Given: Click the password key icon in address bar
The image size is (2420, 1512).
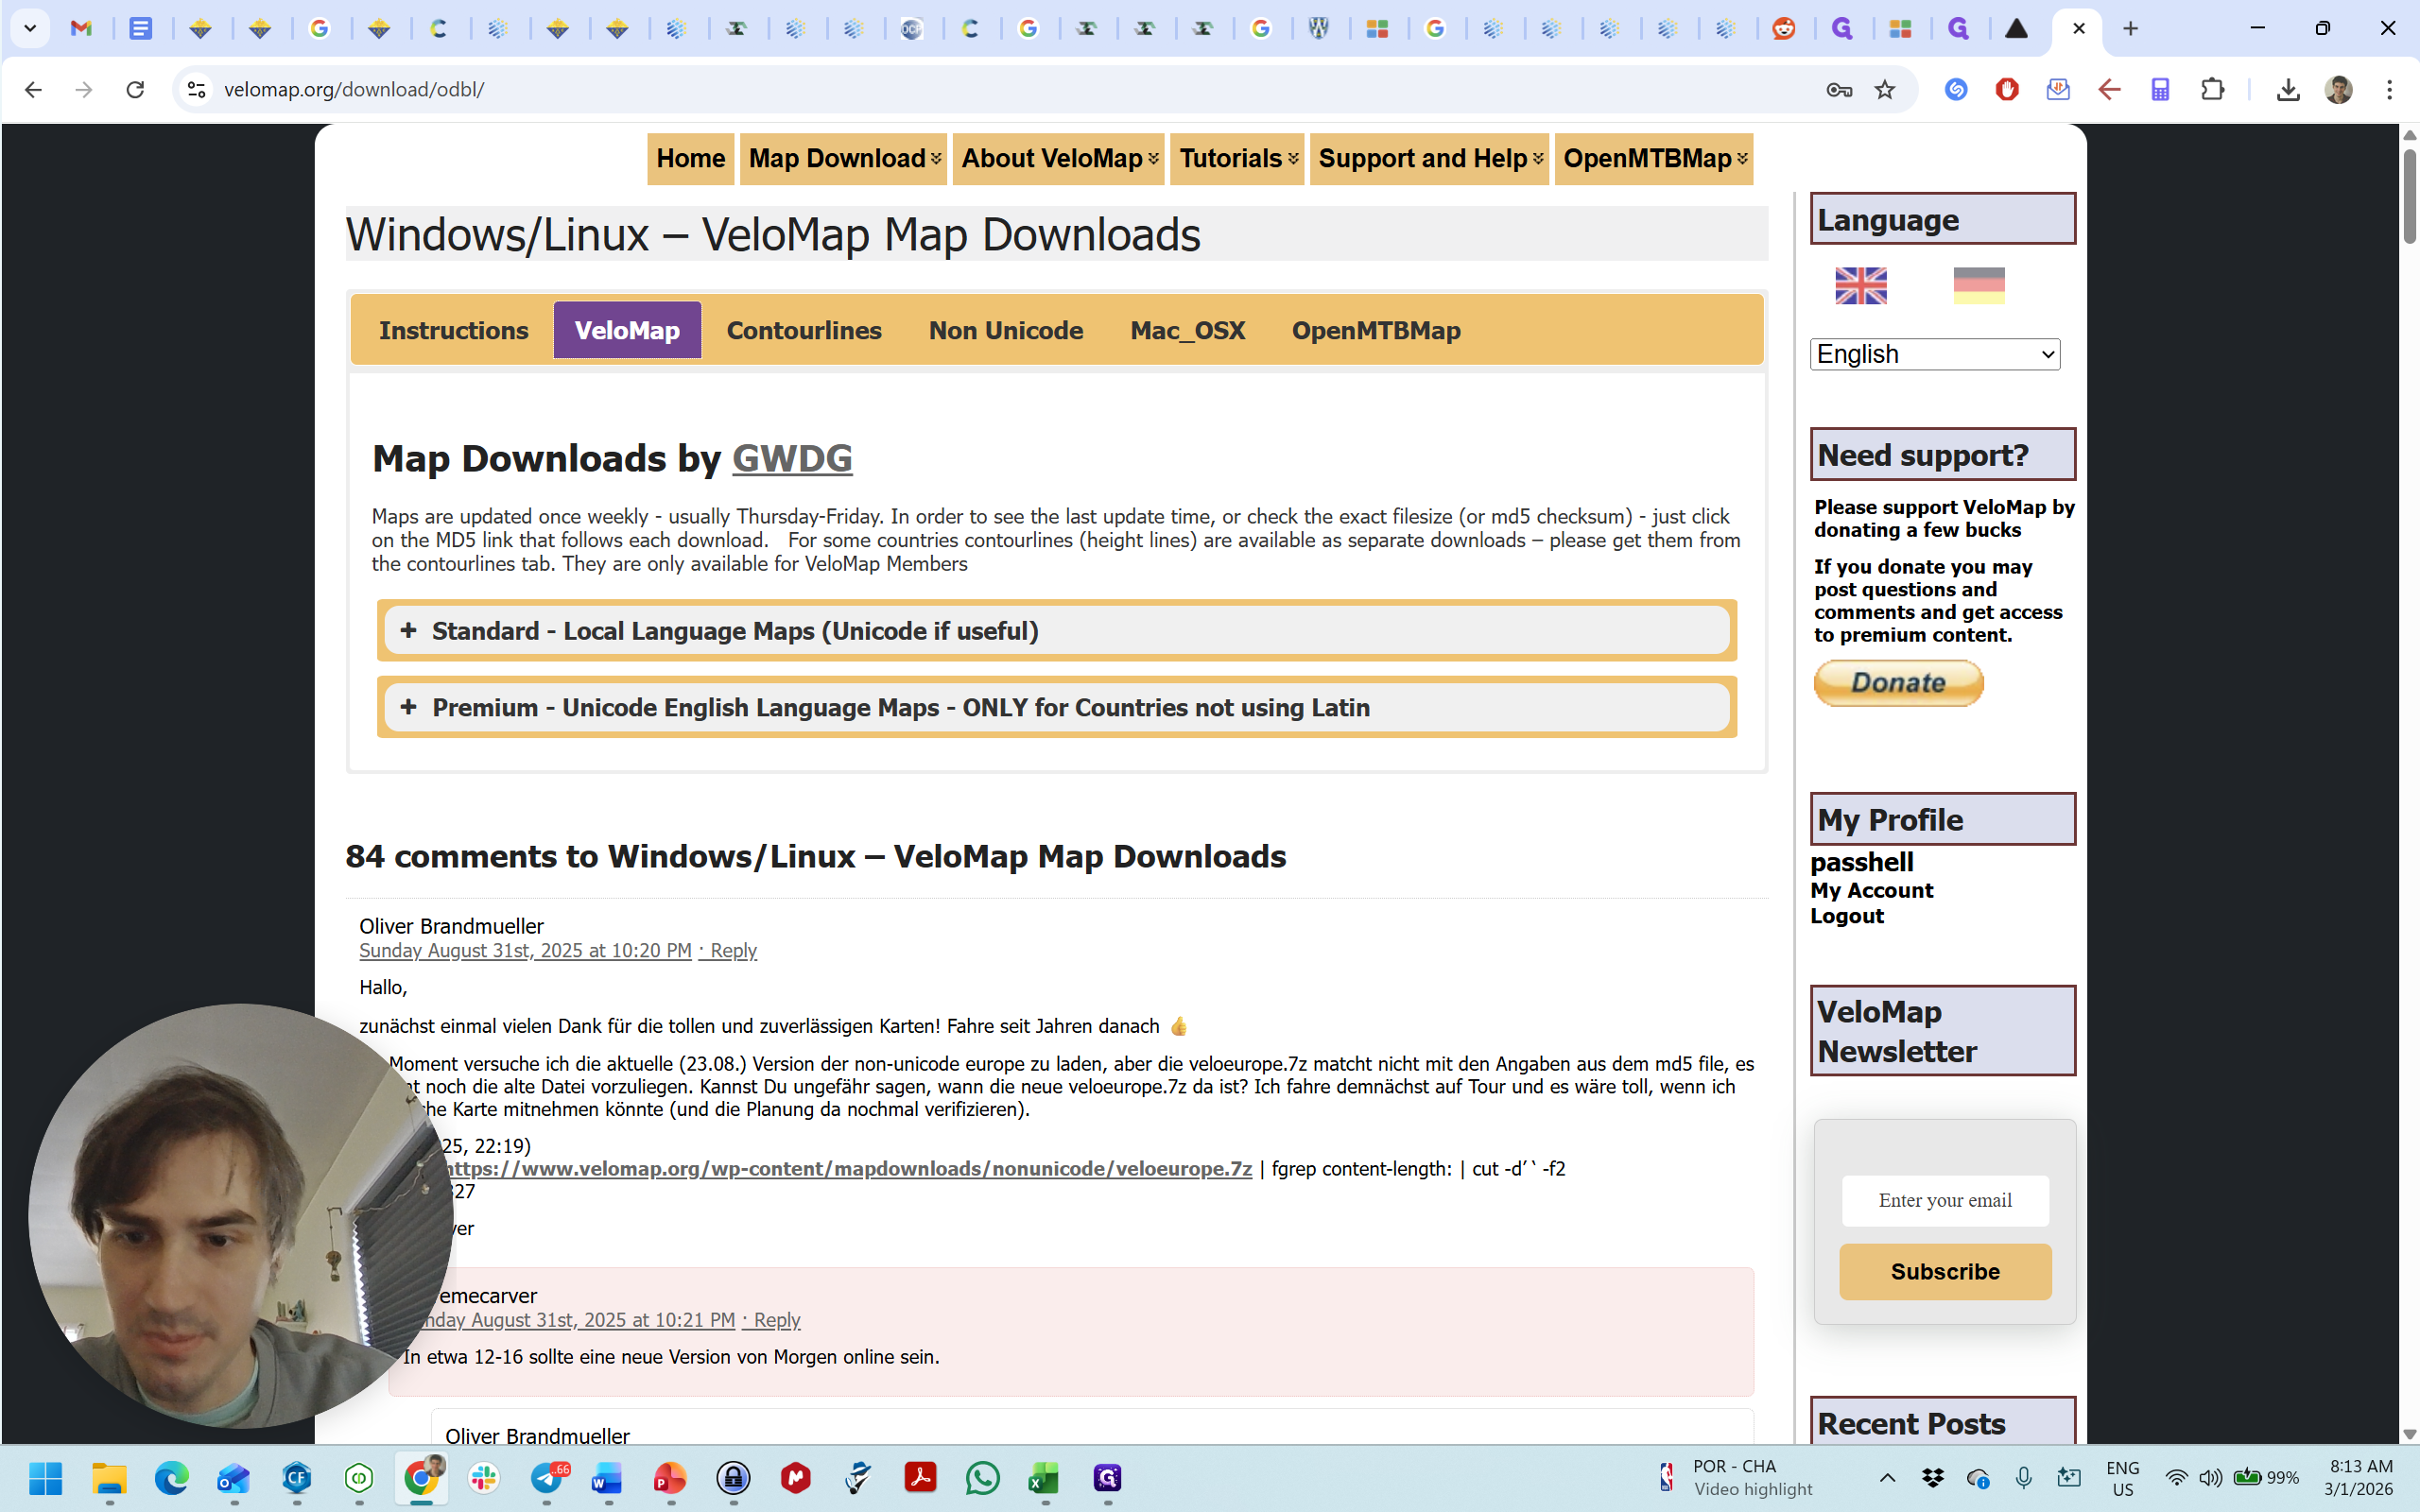Looking at the screenshot, I should [x=1838, y=90].
